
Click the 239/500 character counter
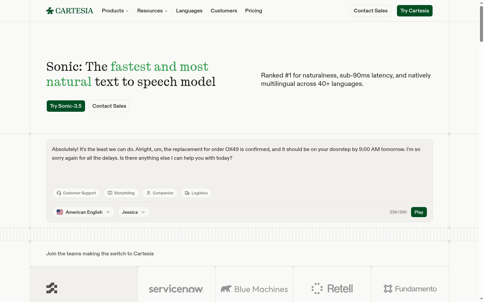[398, 212]
